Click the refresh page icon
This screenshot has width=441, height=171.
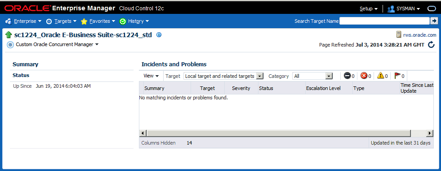[x=431, y=44]
